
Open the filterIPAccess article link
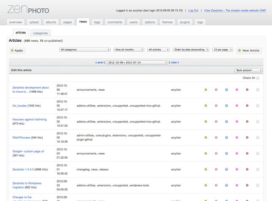[x=21, y=137]
